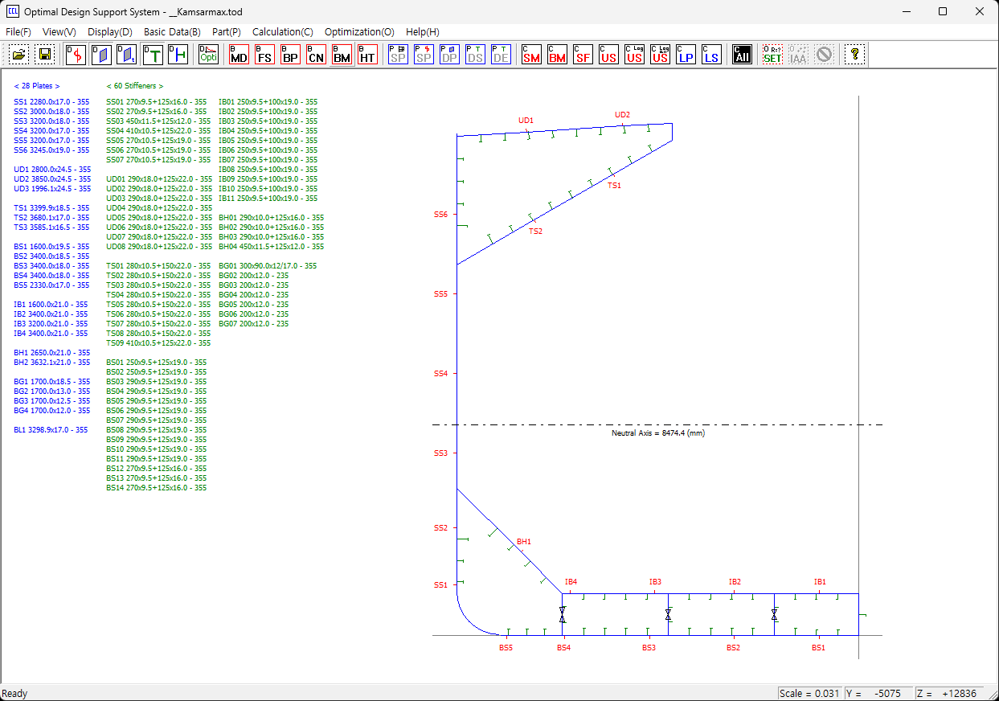Open the O SET optimization settings icon
Viewport: 999px width, 701px height.
pos(772,54)
